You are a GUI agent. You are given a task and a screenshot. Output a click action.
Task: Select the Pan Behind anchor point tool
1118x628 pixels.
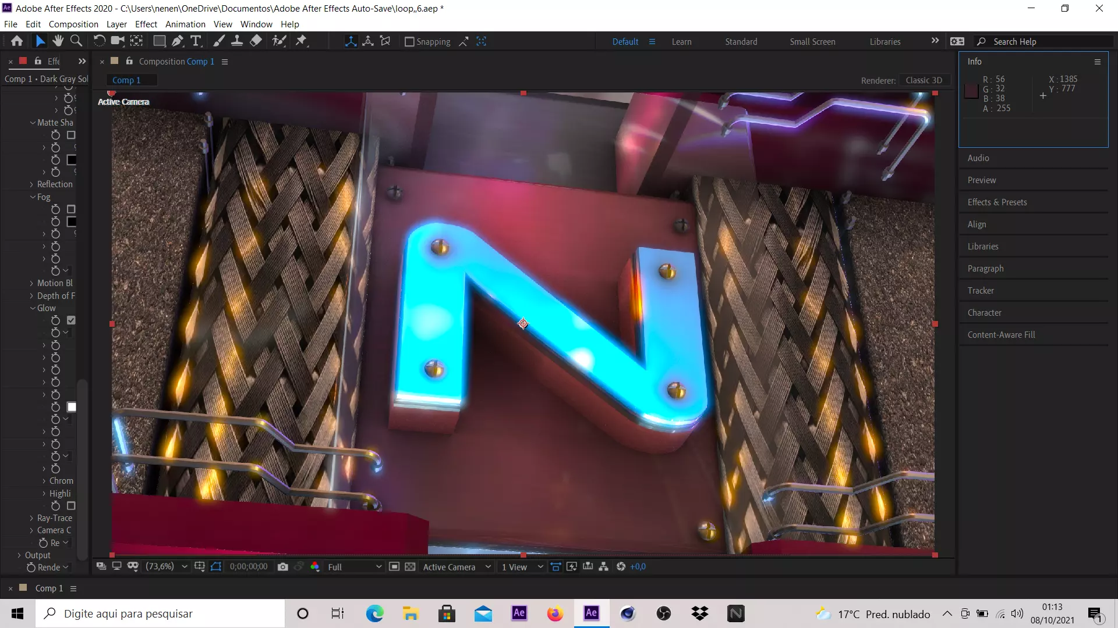136,41
